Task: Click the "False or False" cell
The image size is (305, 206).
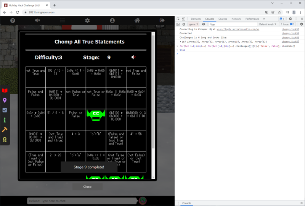Action: (75, 119)
